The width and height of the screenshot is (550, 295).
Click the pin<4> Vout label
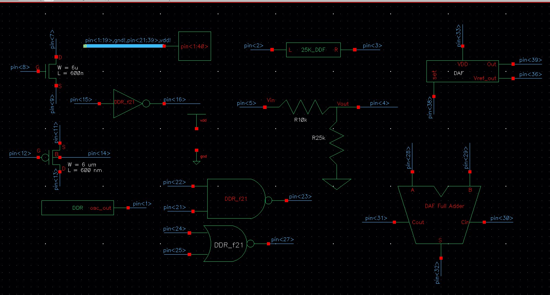(x=379, y=103)
